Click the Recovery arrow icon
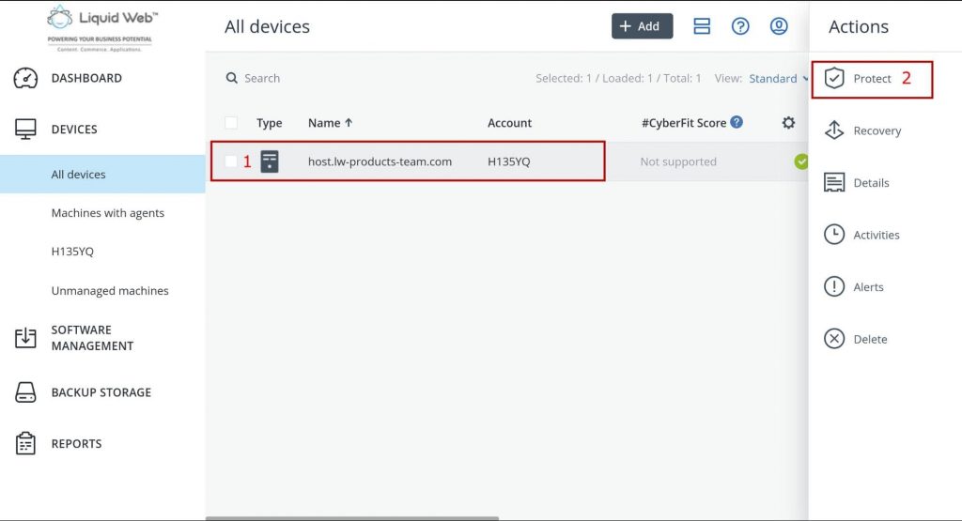The height and width of the screenshot is (521, 962). point(834,130)
